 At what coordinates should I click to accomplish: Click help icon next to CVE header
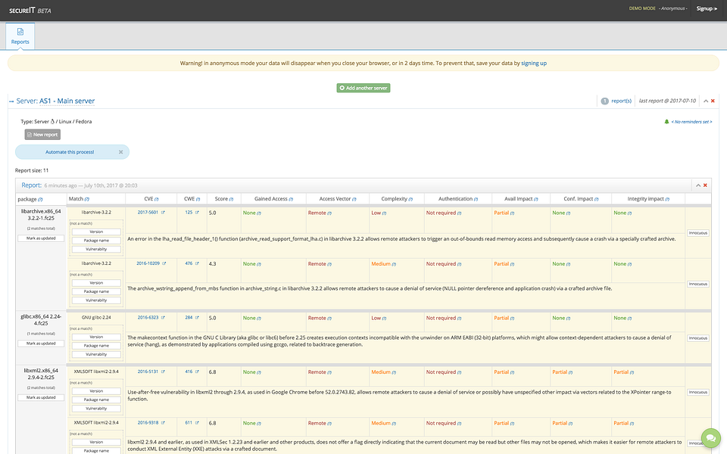[156, 199]
